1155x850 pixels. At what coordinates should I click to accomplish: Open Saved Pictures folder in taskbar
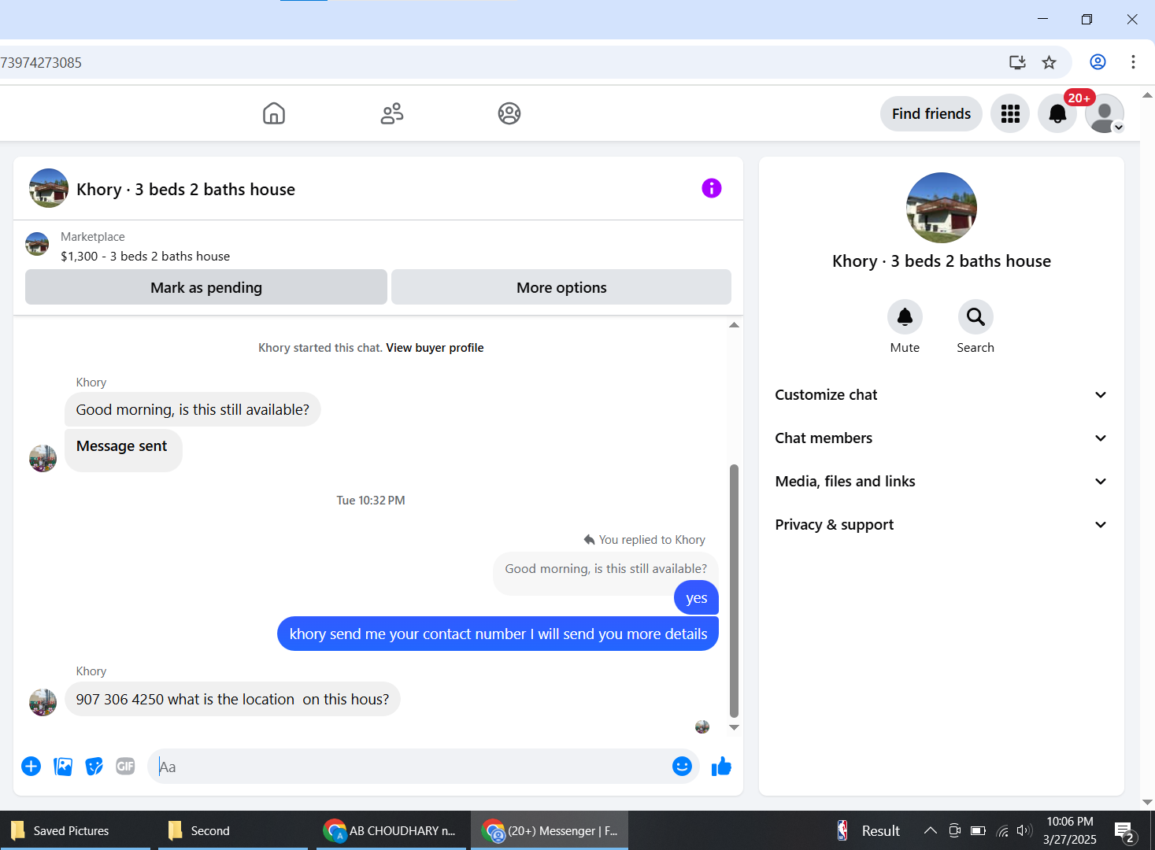click(x=76, y=830)
